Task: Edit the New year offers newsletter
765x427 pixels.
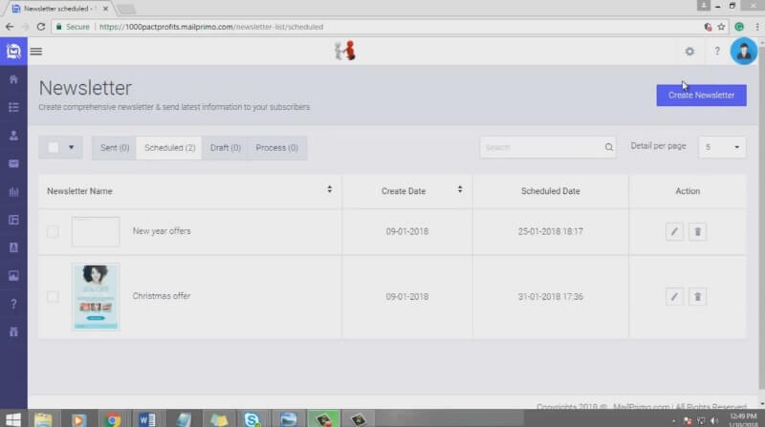Action: (674, 231)
